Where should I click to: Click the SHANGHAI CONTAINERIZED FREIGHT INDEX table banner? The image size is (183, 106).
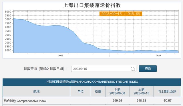[x=92, y=82]
